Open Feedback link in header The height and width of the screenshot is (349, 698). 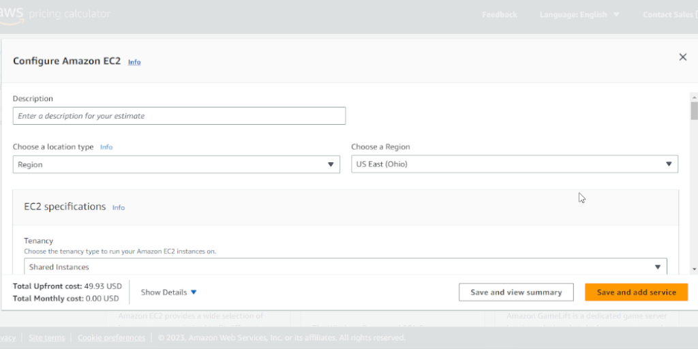pyautogui.click(x=500, y=15)
